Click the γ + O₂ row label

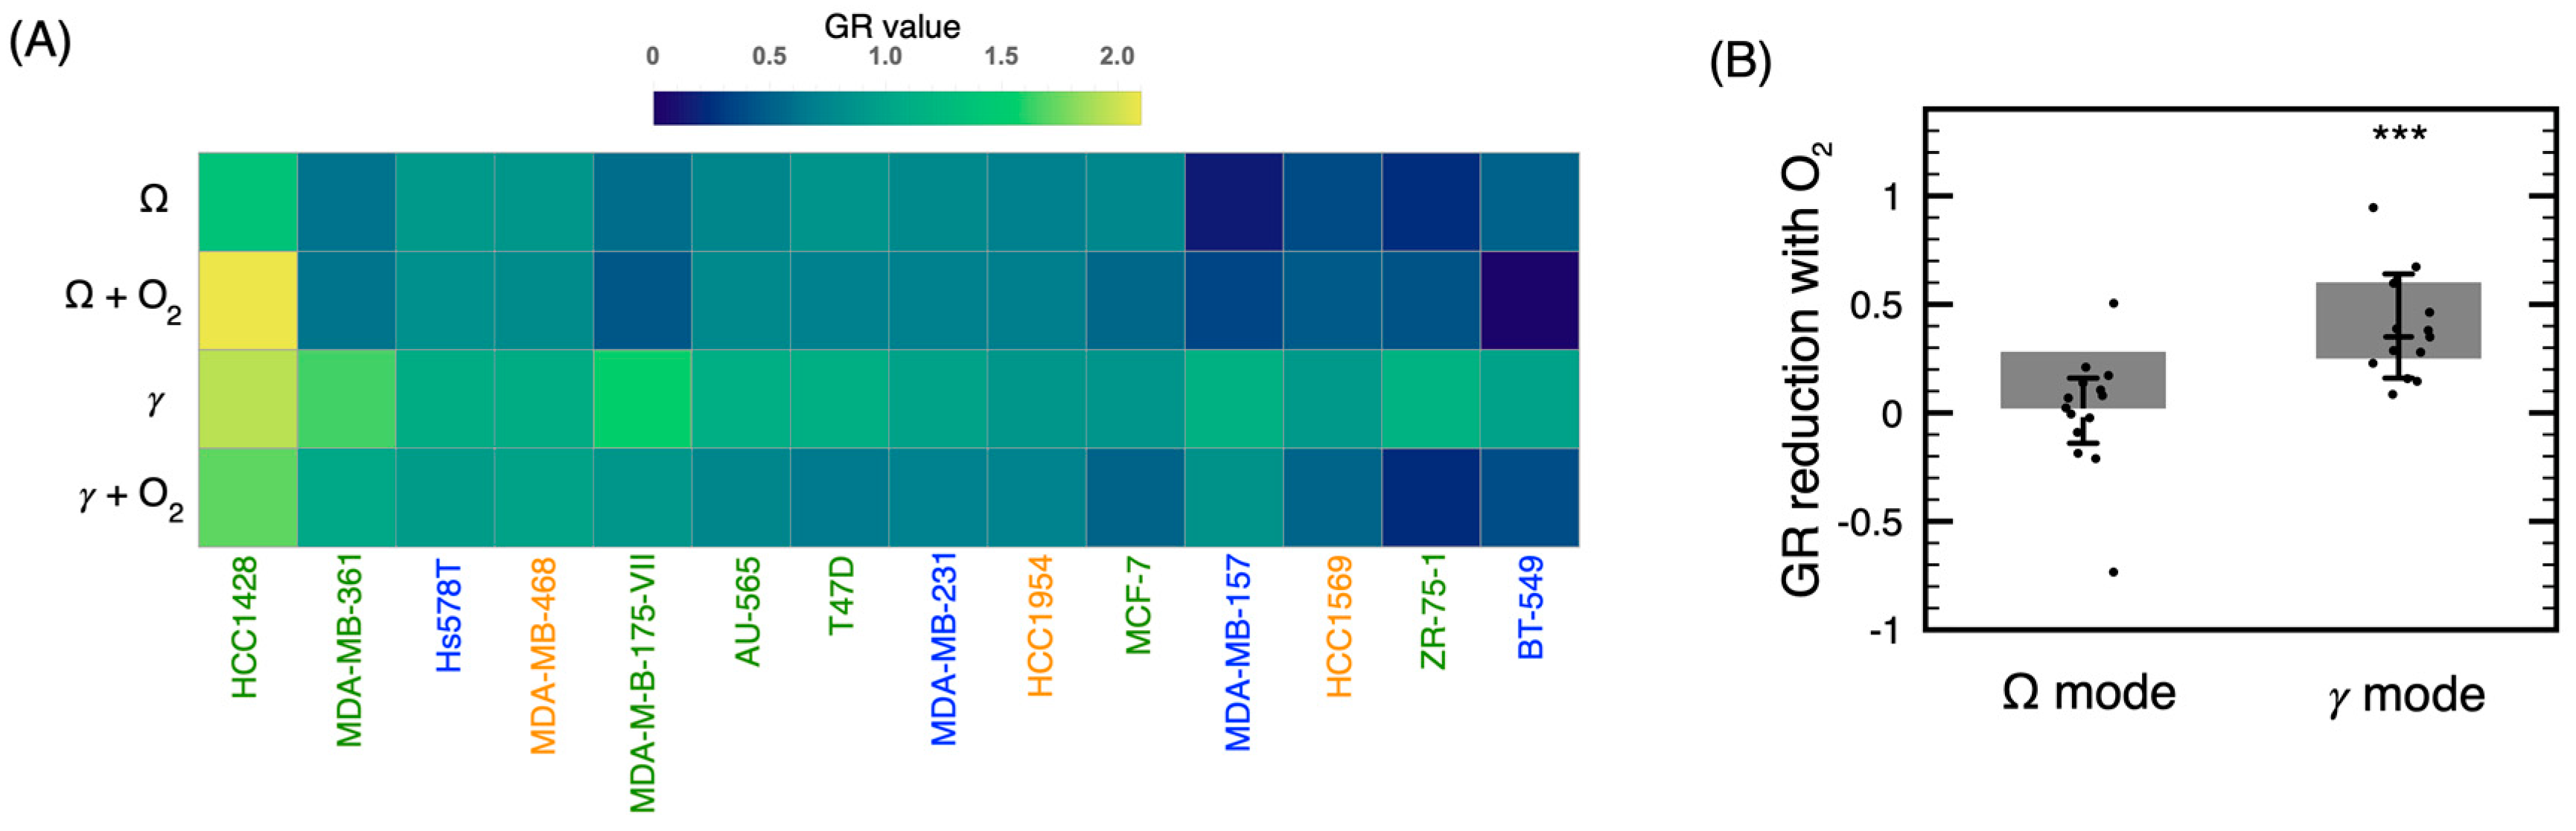131,496
